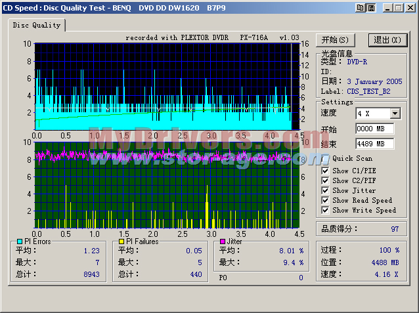Disable Show Jitter checkbox
This screenshot has height=313, width=419.
coord(325,190)
